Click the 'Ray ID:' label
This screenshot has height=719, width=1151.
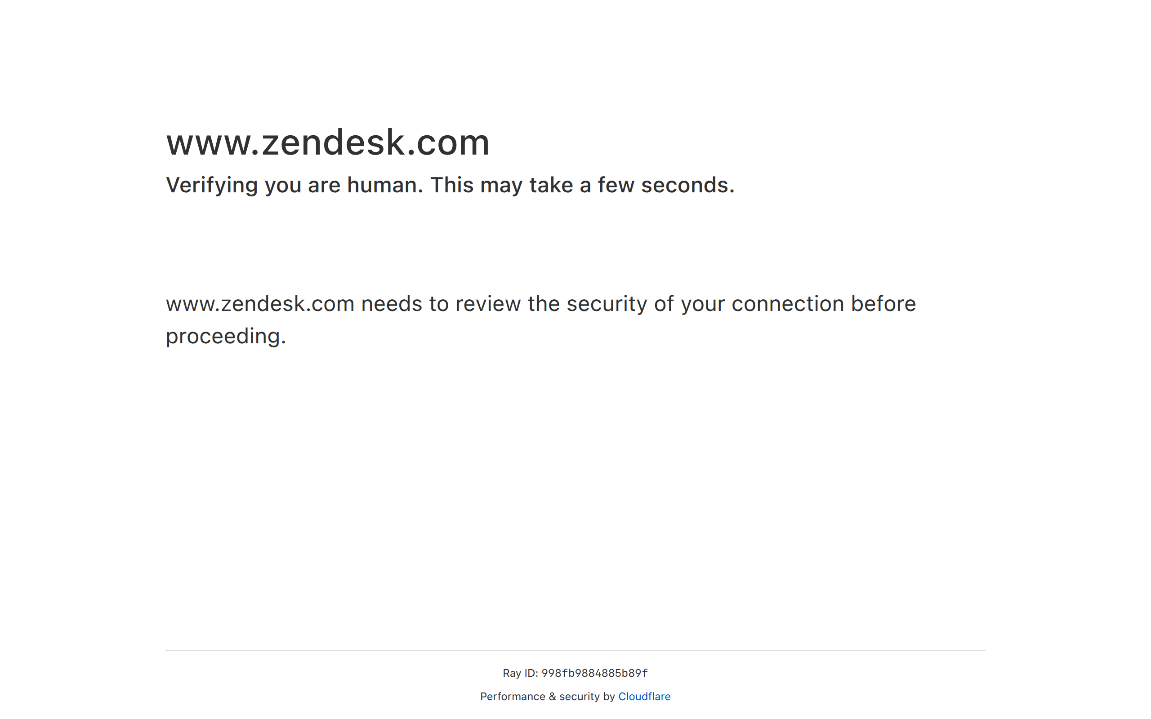pos(520,673)
